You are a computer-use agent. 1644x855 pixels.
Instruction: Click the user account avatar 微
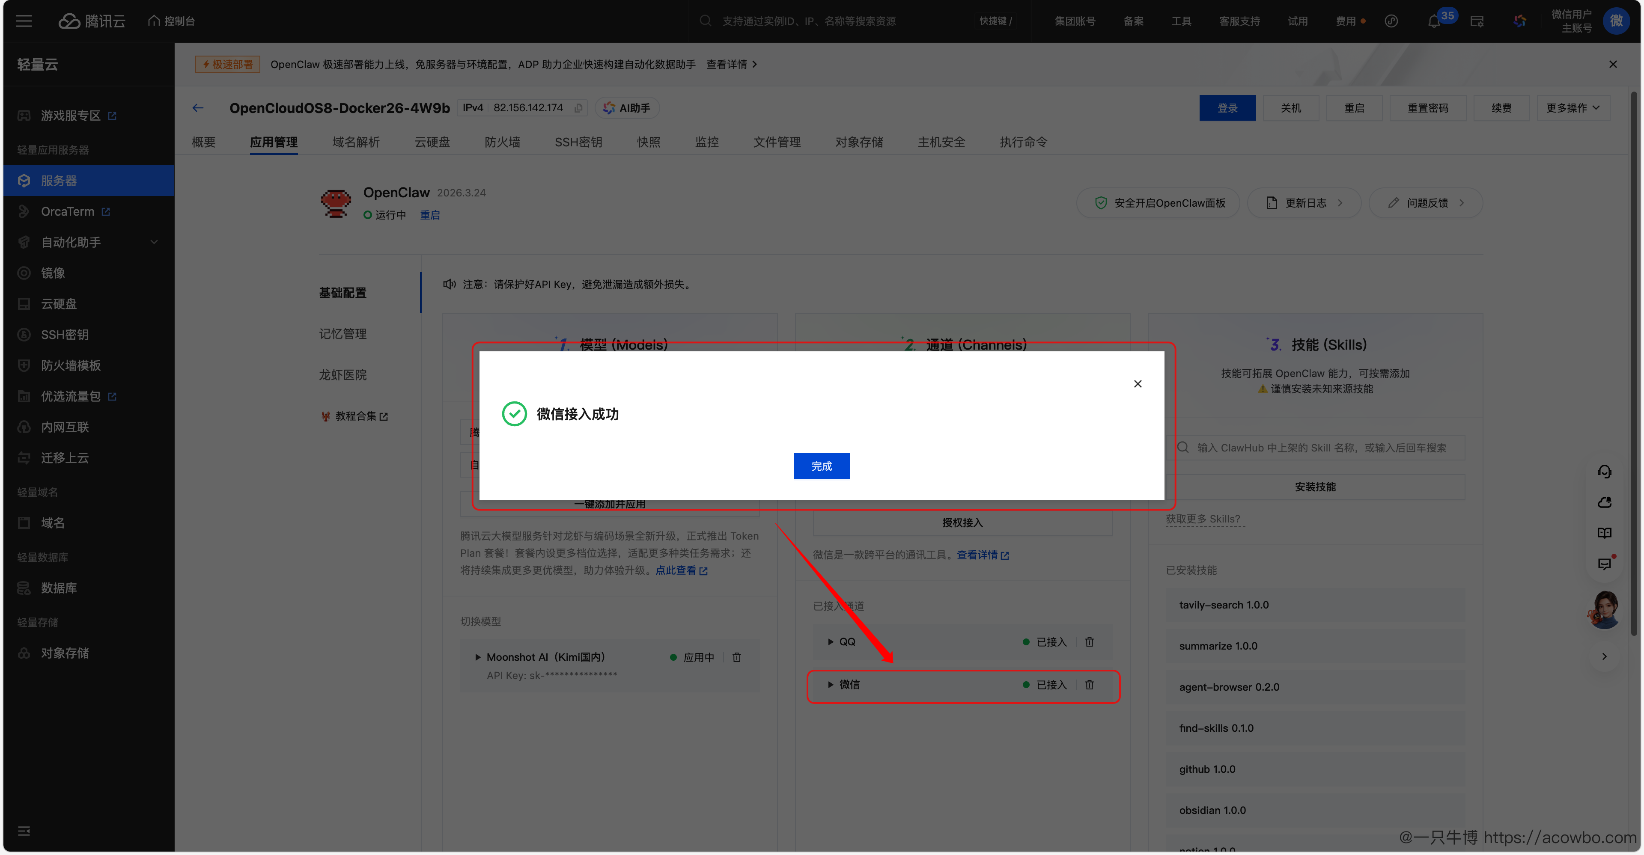[1616, 21]
